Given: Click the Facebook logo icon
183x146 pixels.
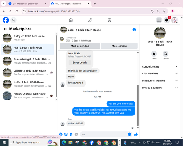Looking at the screenshot, I should coord(6,20).
